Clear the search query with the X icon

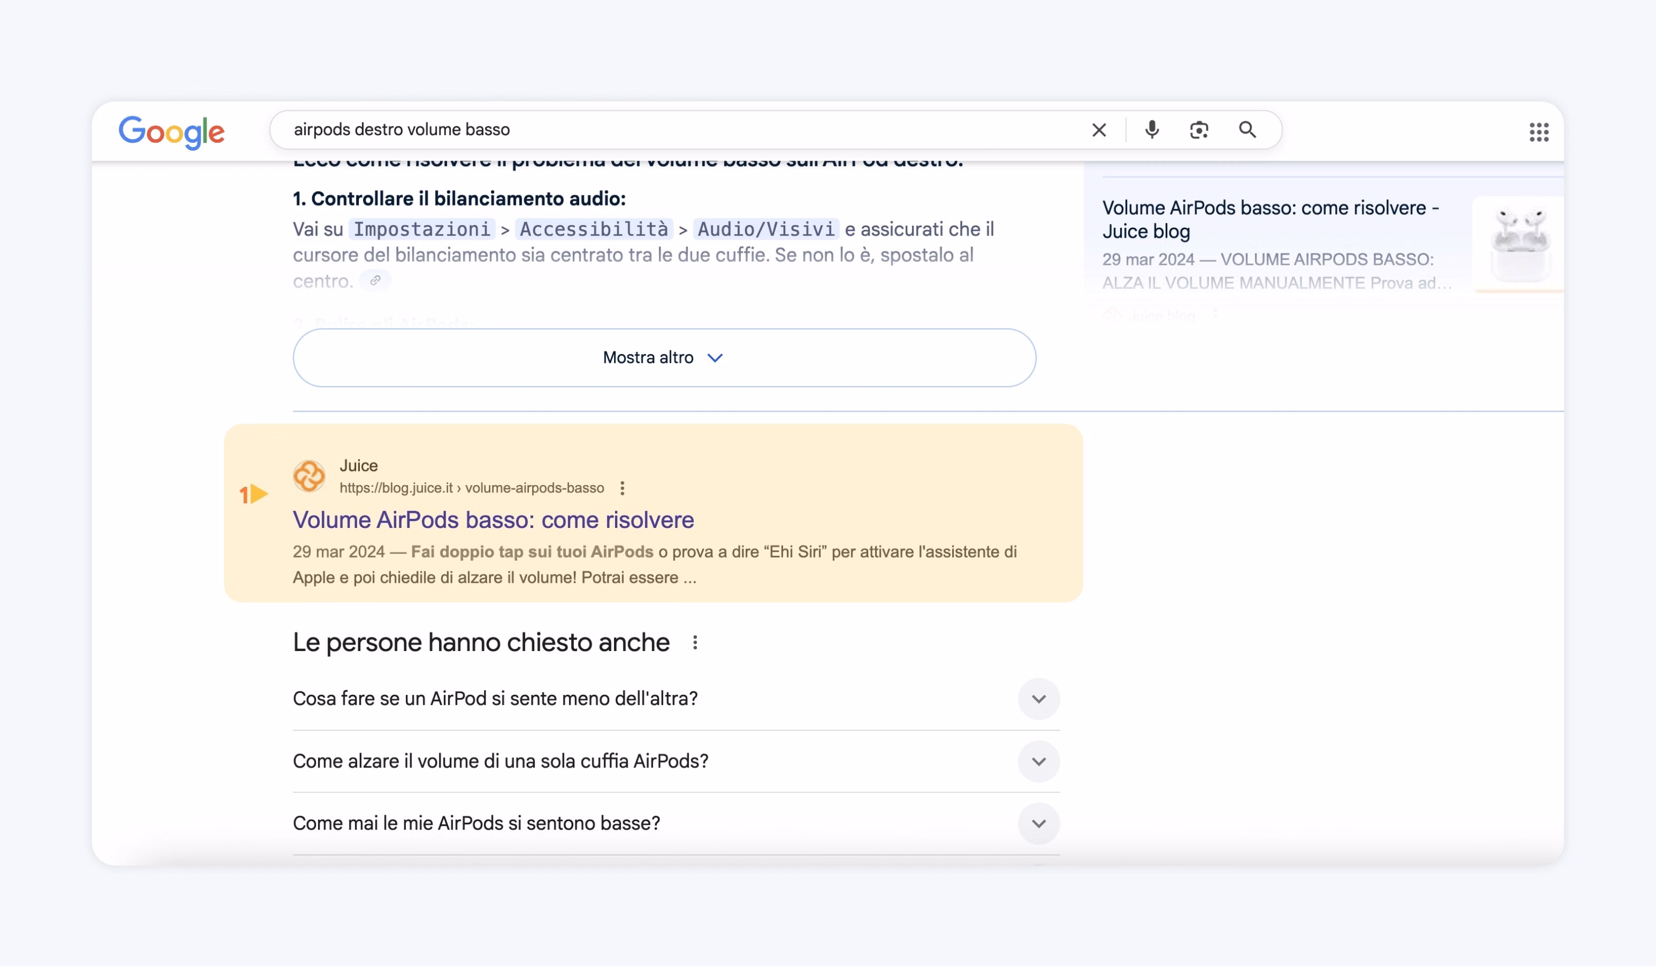(1099, 130)
